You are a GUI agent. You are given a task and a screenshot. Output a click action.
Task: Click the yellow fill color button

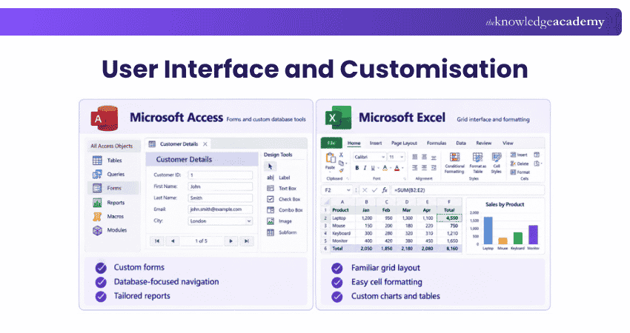point(385,168)
